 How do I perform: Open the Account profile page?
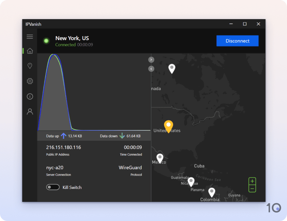(30, 112)
